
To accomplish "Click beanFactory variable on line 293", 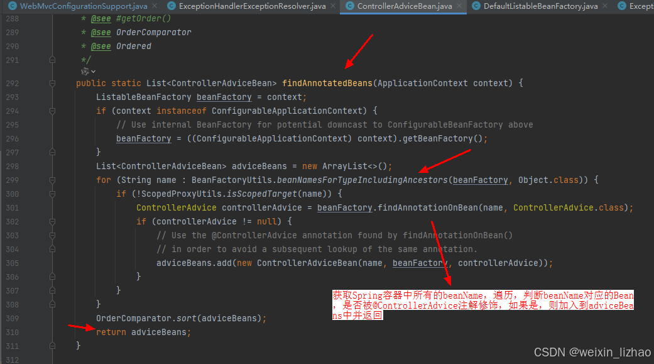I will coord(224,97).
